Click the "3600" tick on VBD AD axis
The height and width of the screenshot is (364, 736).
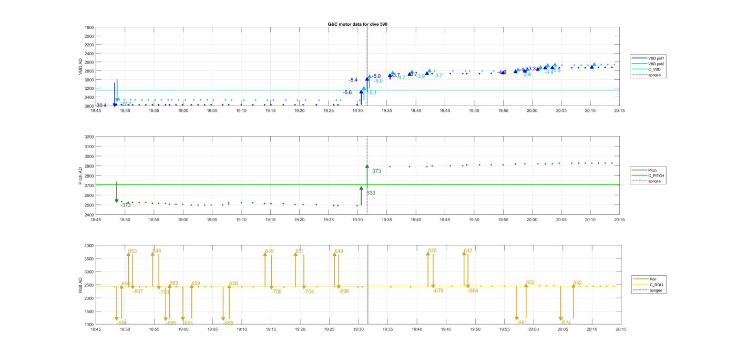pyautogui.click(x=89, y=106)
